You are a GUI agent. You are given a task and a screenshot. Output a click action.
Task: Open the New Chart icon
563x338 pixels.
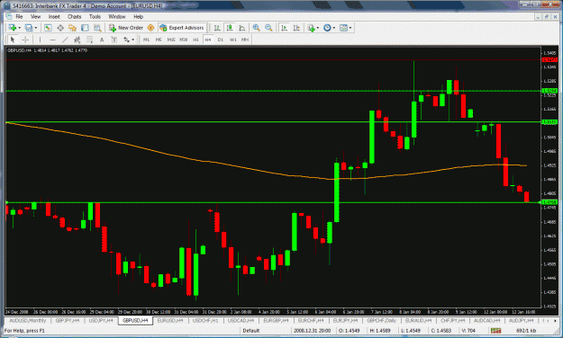13,28
